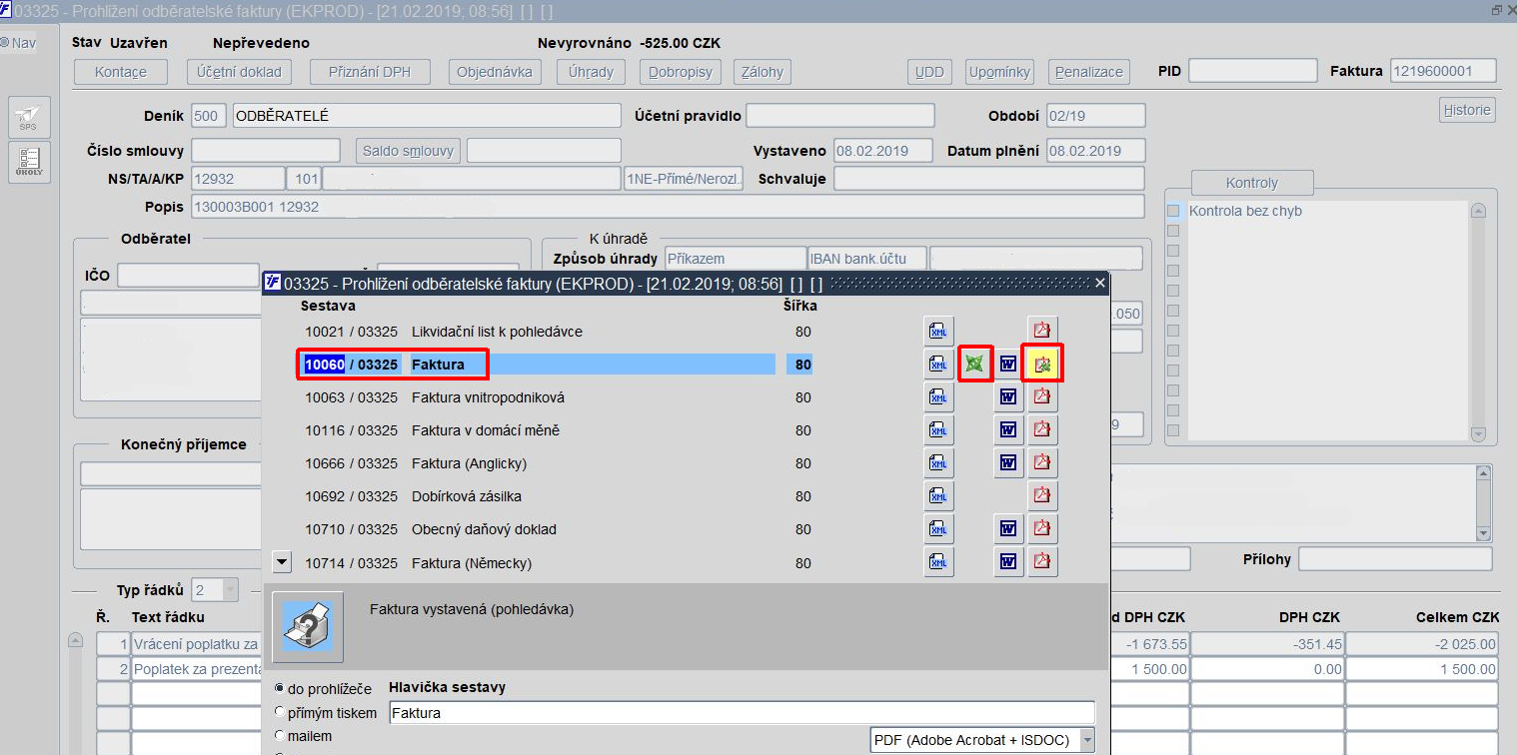Select 'Obecný daňový doklad' report name
Viewport: 1517px width, 755px height.
[484, 529]
